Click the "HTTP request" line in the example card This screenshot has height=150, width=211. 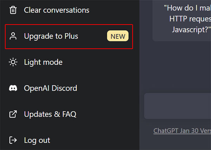(190, 19)
